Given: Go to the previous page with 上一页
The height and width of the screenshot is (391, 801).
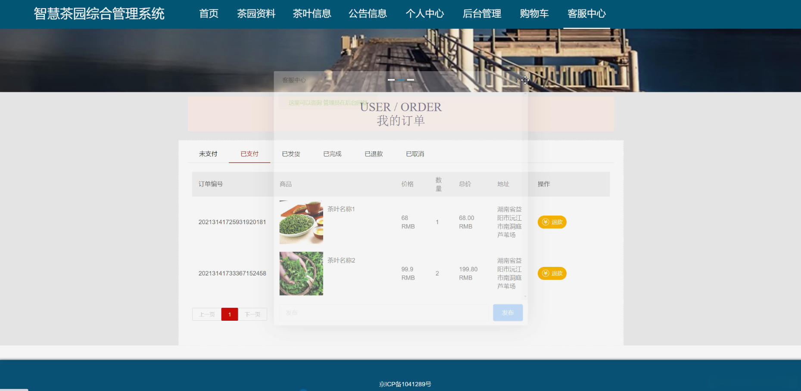Looking at the screenshot, I should (x=207, y=314).
